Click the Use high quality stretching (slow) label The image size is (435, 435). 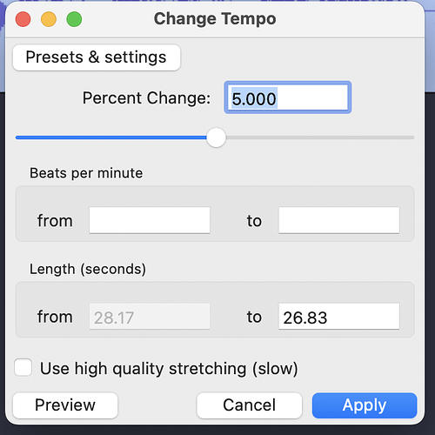(169, 369)
